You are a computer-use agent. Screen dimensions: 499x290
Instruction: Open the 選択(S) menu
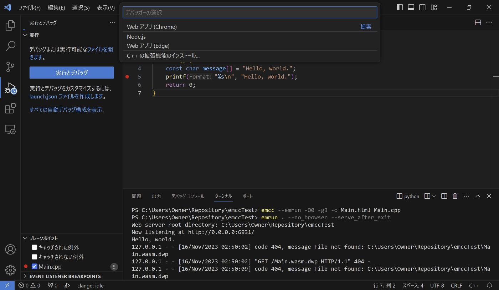pyautogui.click(x=81, y=7)
